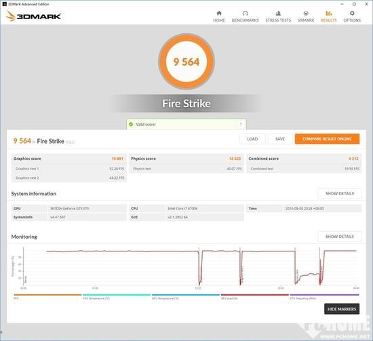The image size is (373, 341).
Task: Select Physics test result 40.07 FPS
Action: pos(235,169)
